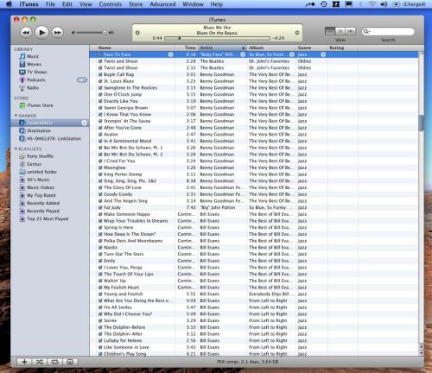Switch to album grid view
Image resolution: width=432 pixels, height=373 pixels.
click(340, 31)
